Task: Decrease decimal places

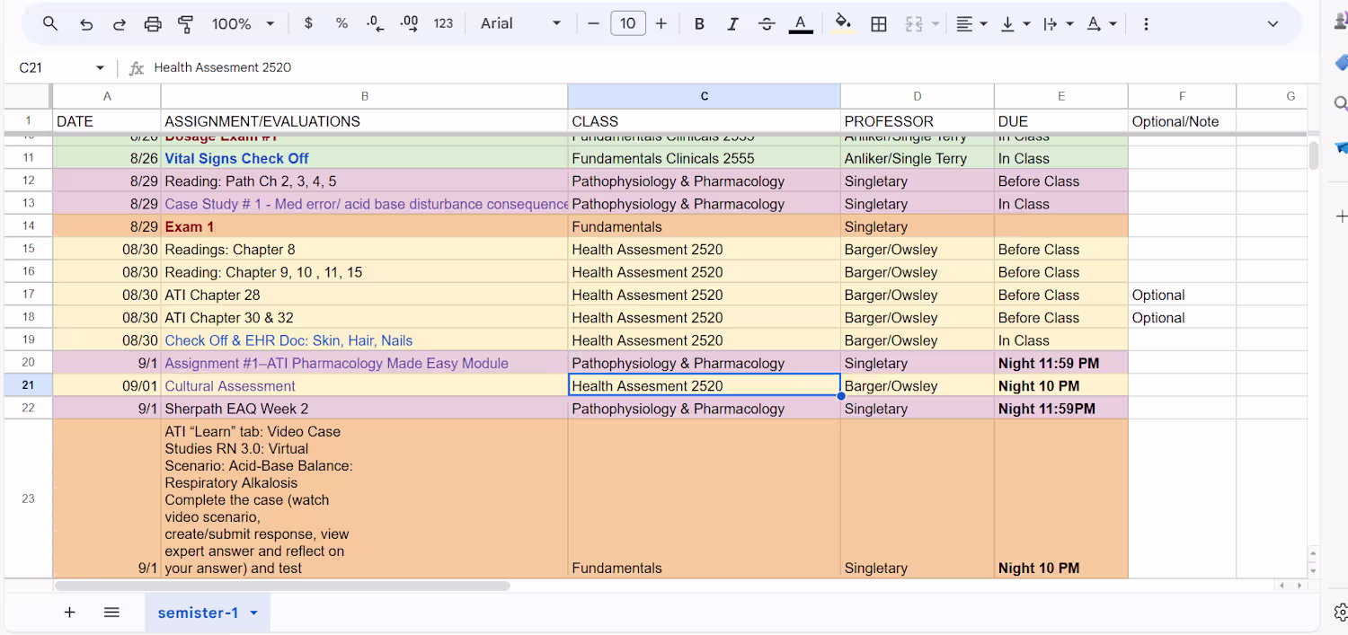Action: pos(376,23)
